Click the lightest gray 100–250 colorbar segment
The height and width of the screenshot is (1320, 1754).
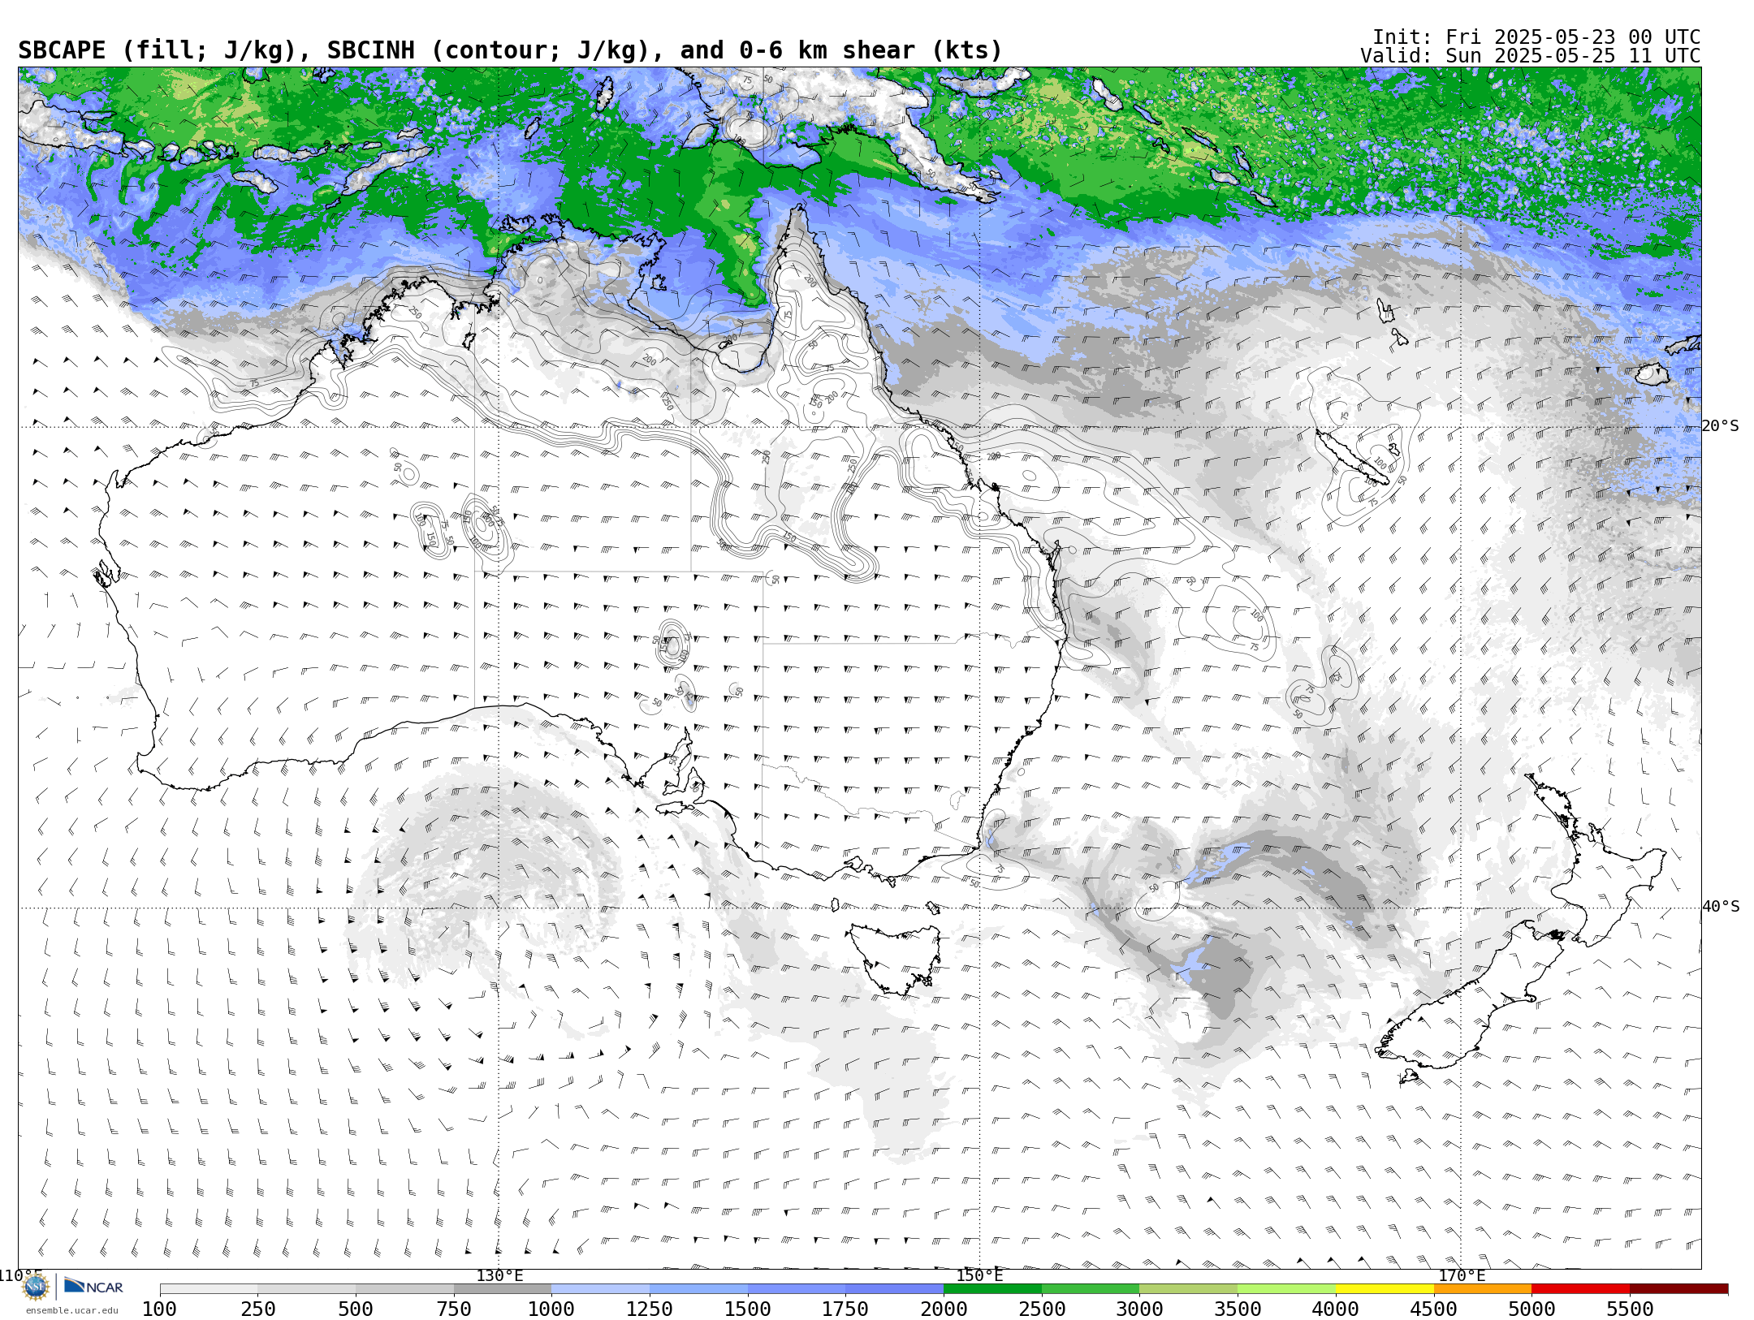tap(209, 1289)
